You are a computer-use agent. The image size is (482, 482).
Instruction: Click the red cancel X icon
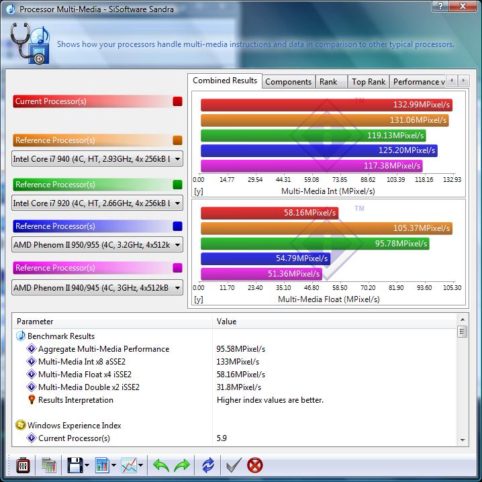(255, 465)
